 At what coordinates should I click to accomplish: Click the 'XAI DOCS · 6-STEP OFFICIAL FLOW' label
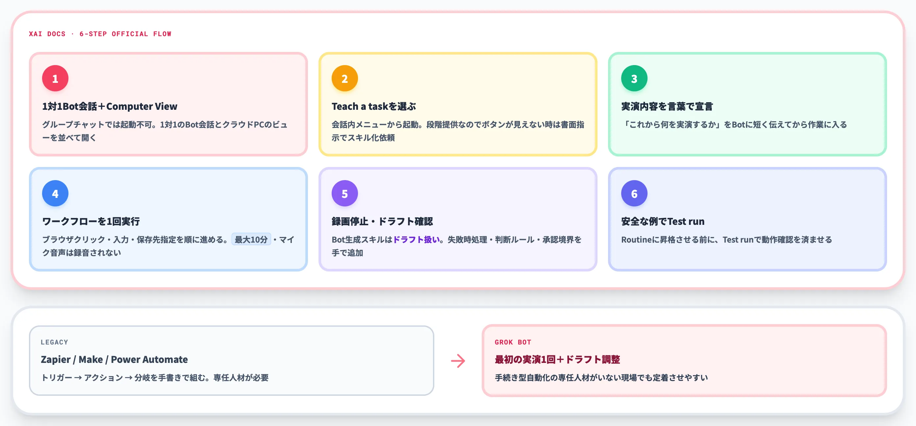click(x=100, y=34)
